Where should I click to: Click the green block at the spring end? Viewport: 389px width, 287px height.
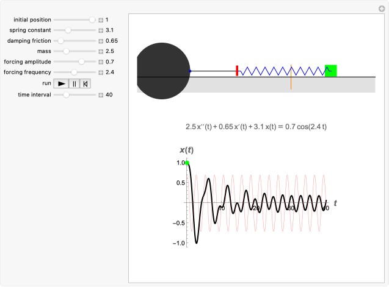tap(331, 70)
